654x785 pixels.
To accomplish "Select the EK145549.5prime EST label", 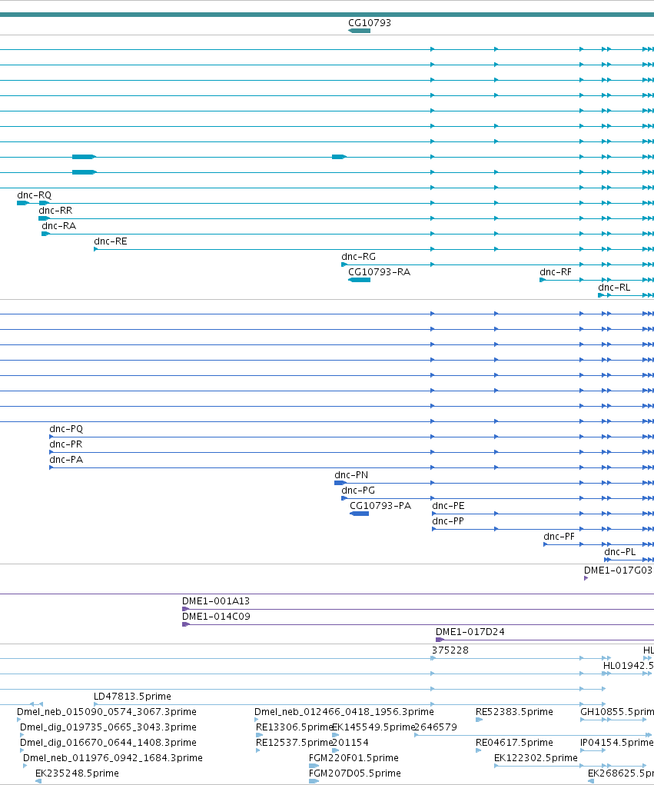I will pos(373,727).
